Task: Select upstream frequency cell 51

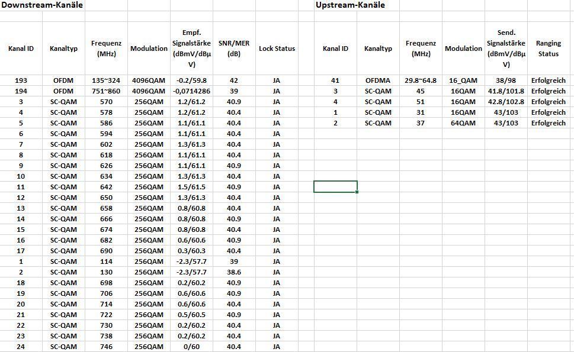Action: click(421, 102)
